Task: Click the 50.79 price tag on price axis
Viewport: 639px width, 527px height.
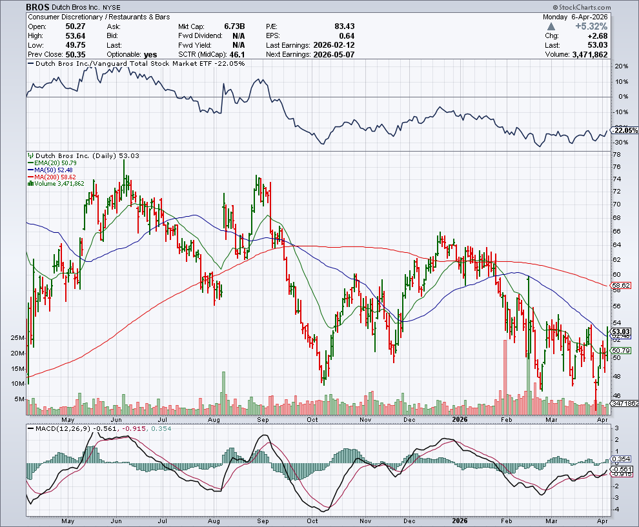Action: [x=621, y=350]
